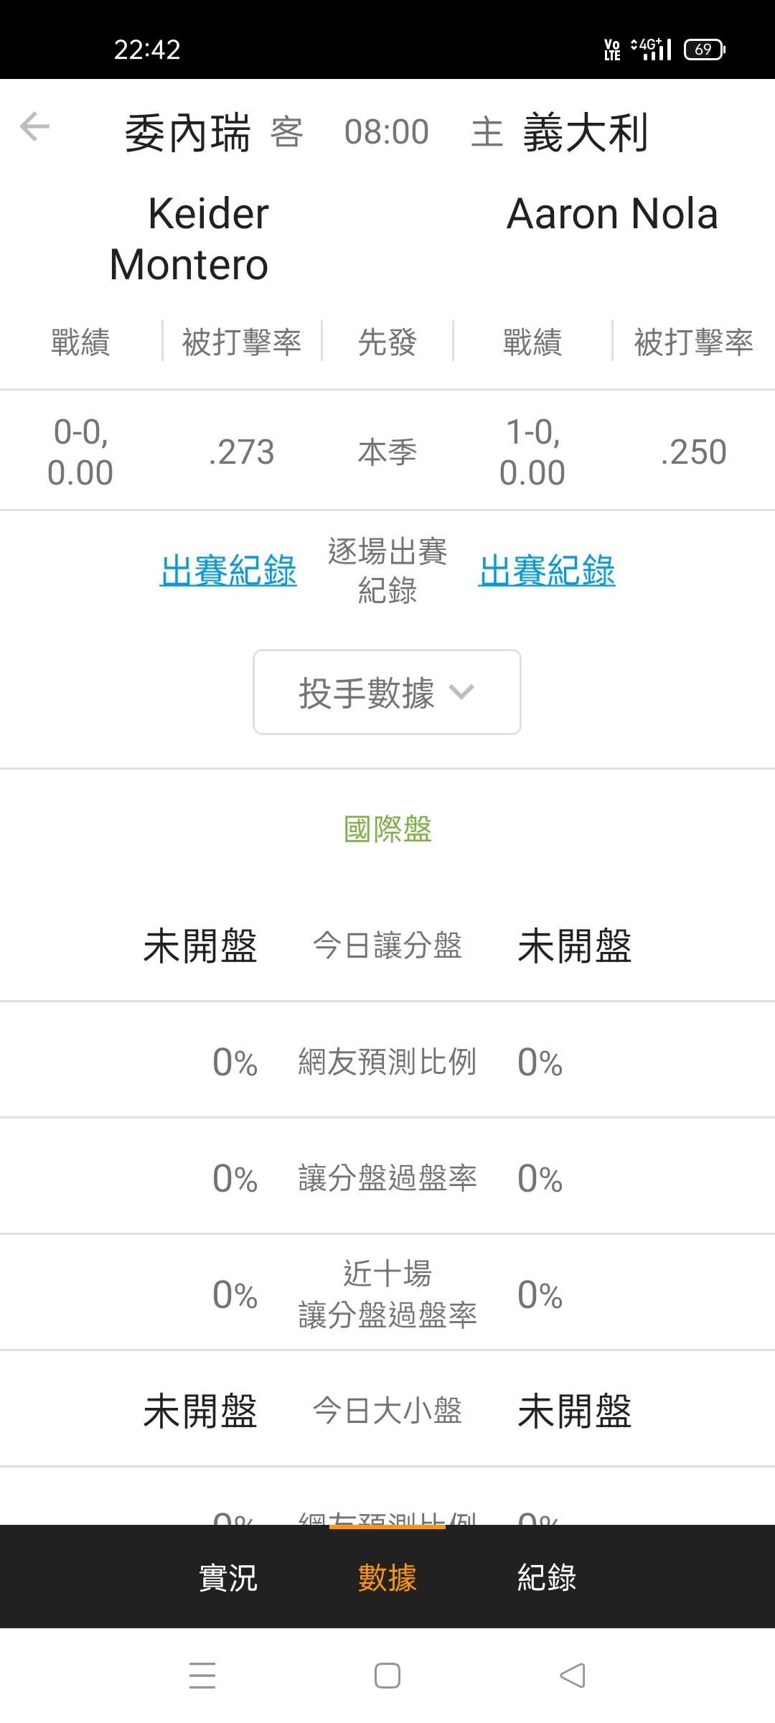Tap the 08:00 game time
The image size is (775, 1723).
[x=387, y=132]
